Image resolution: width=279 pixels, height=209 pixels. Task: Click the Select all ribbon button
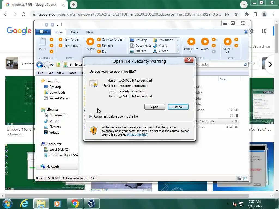227,46
